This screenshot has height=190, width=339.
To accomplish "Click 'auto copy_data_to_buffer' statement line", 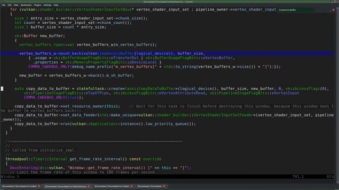I will click(172, 89).
